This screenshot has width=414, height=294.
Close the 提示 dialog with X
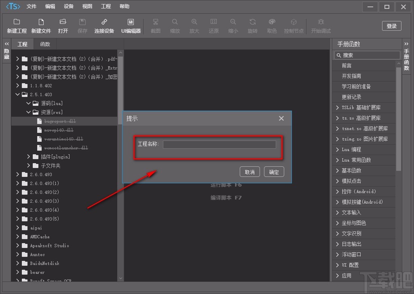[281, 118]
